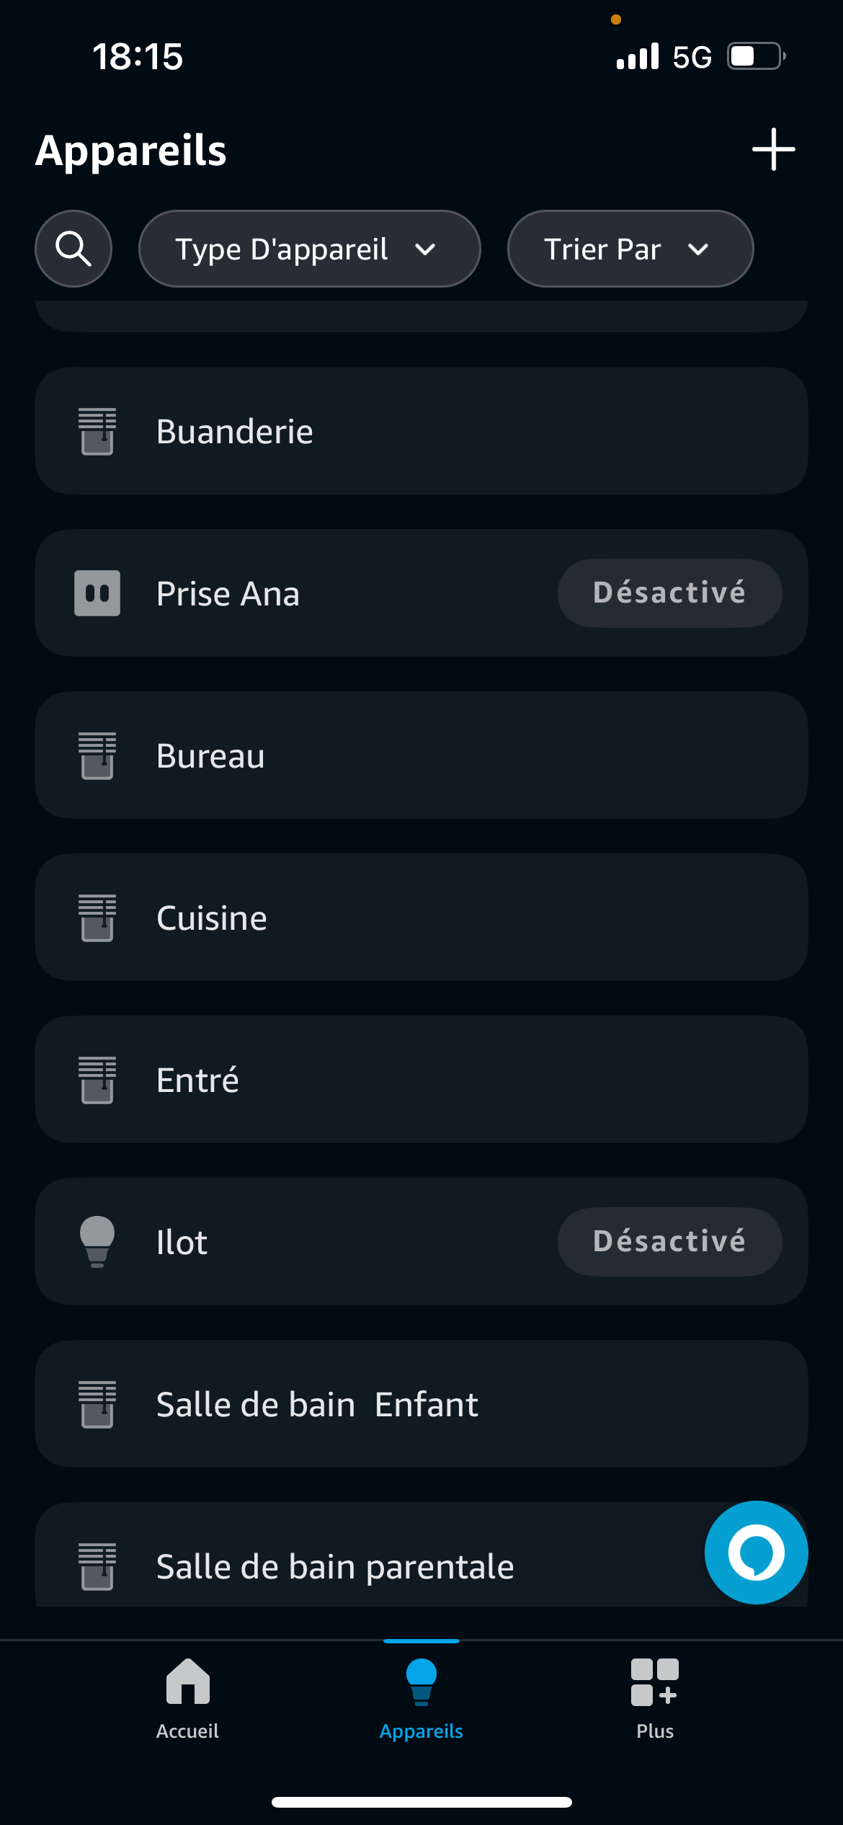Tap the Cuisine blinds icon

pos(97,918)
